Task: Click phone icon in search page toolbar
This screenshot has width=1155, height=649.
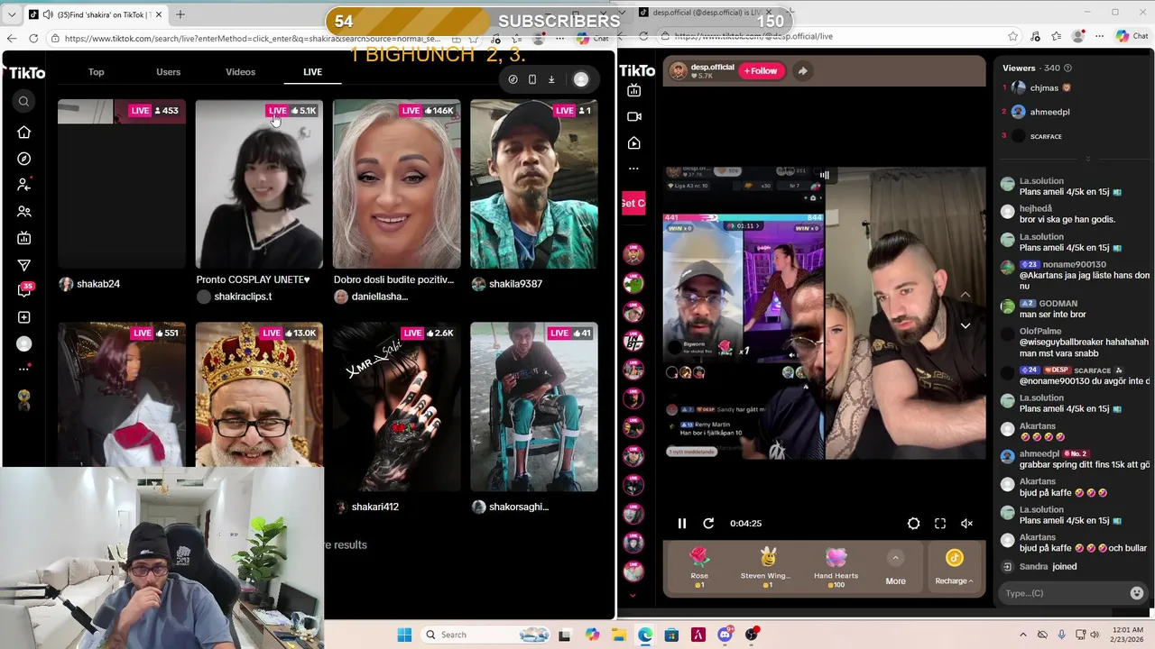Action: tap(532, 79)
